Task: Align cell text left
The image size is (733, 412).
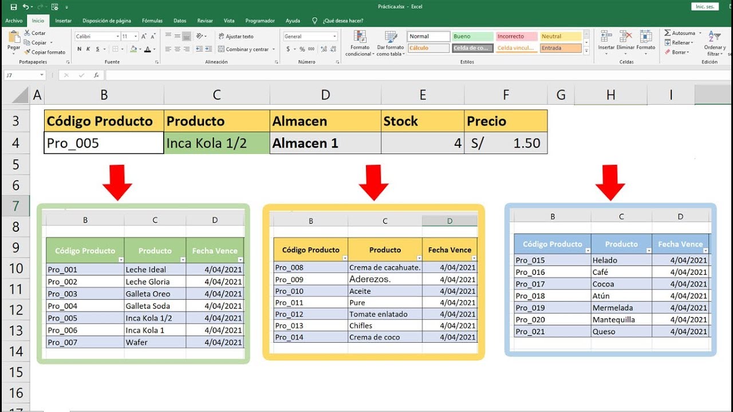Action: coord(168,49)
